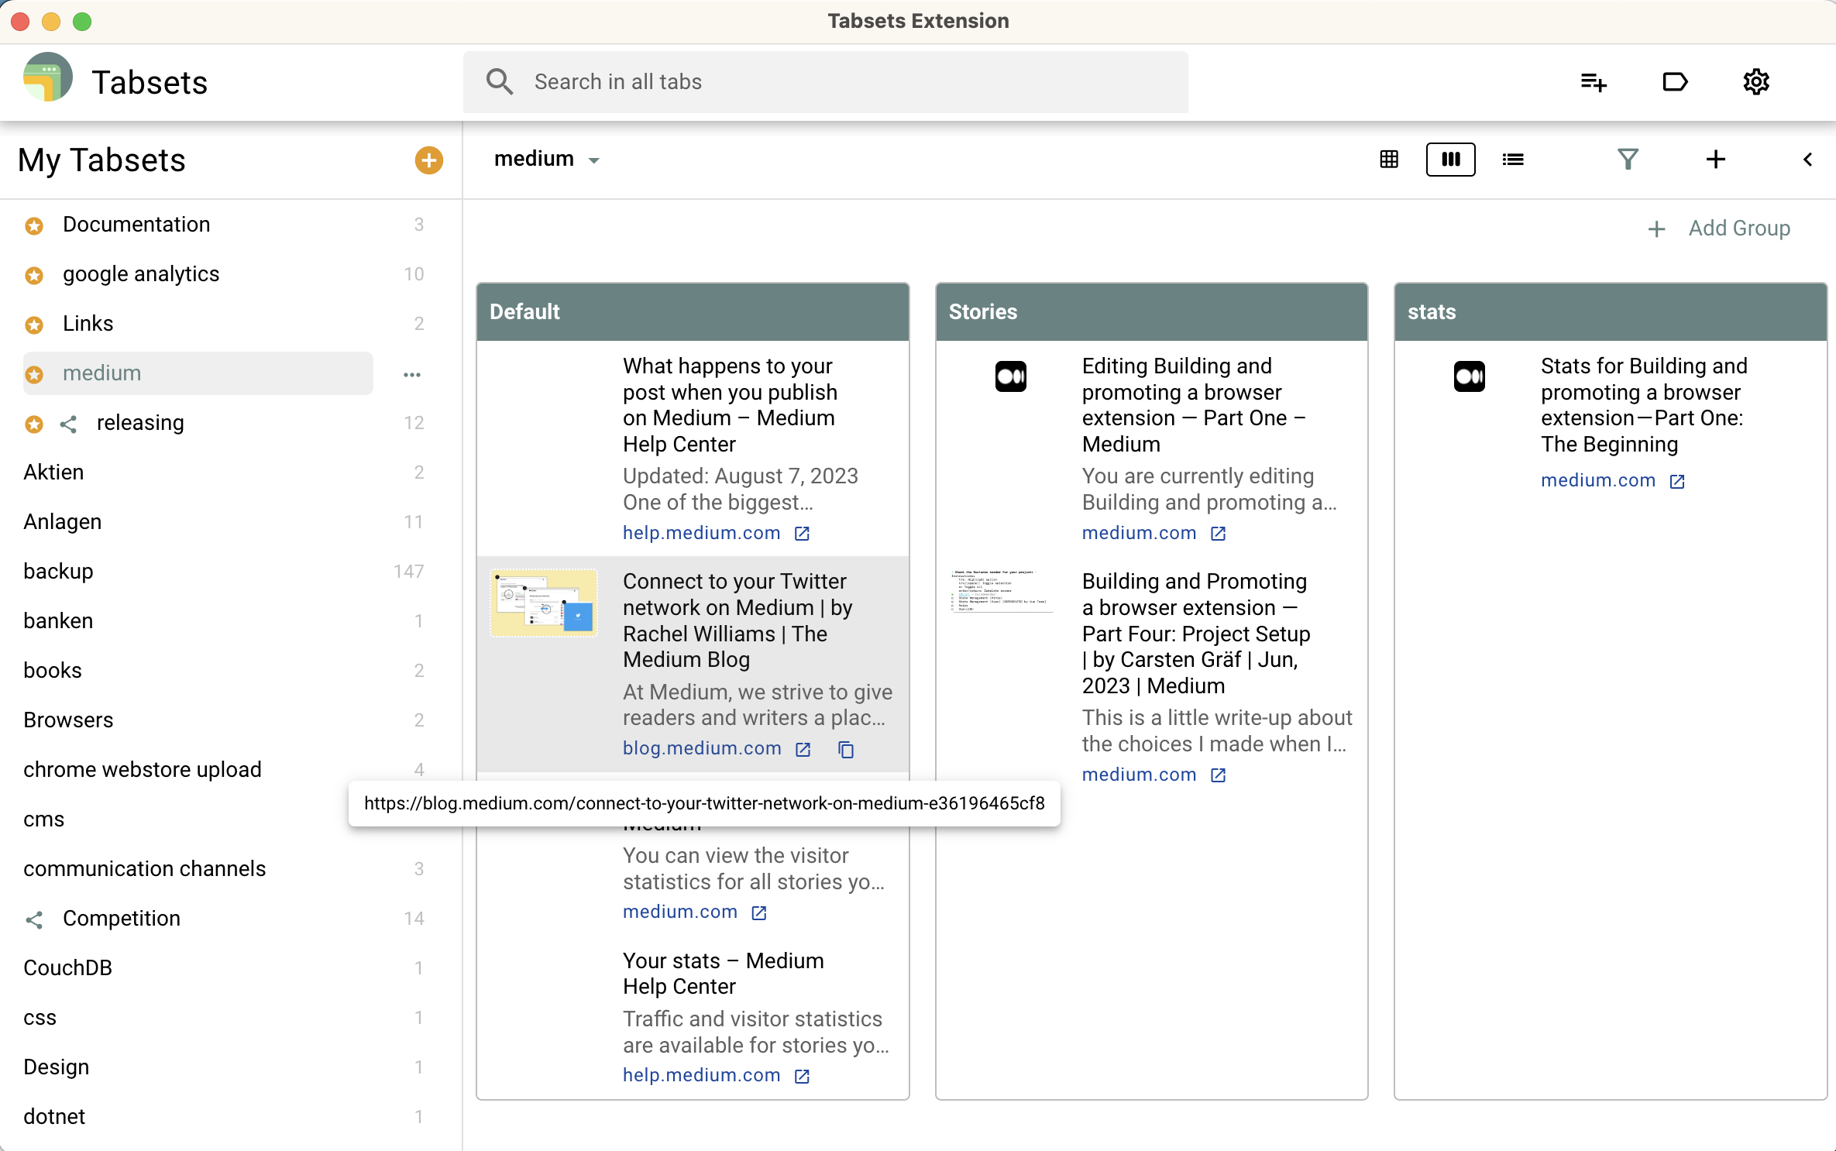Open help.medium.com link under Your stats

[x=701, y=1075]
